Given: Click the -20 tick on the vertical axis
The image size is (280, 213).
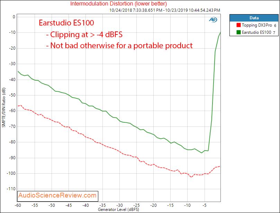Looking at the screenshot, I should pyautogui.click(x=12, y=48).
